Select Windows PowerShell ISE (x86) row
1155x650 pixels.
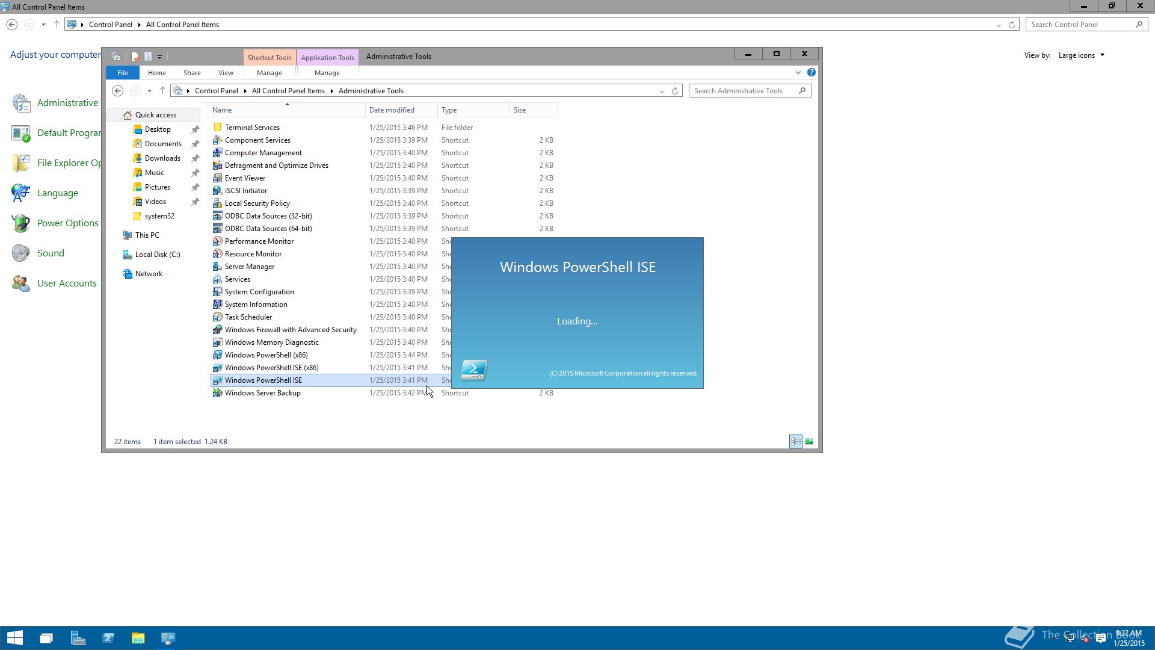click(x=331, y=368)
